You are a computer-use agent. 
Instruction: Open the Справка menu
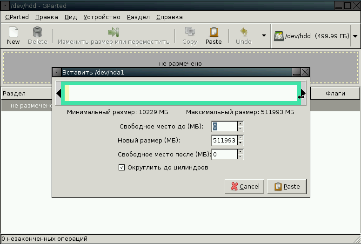click(x=169, y=17)
